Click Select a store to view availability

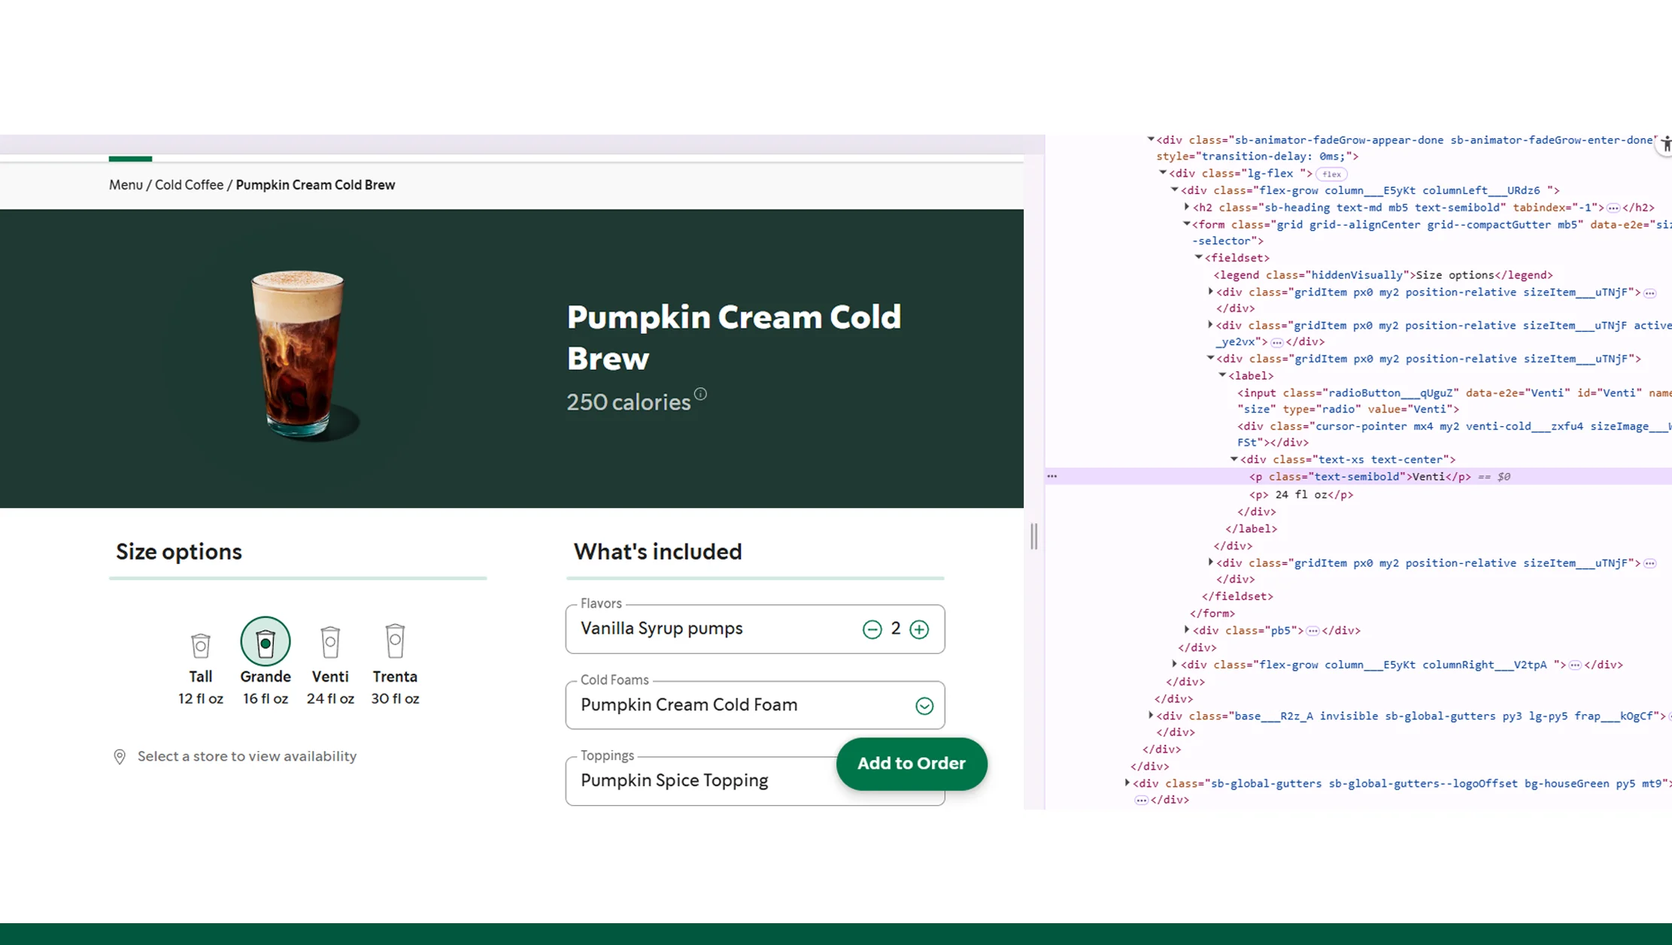click(x=247, y=756)
